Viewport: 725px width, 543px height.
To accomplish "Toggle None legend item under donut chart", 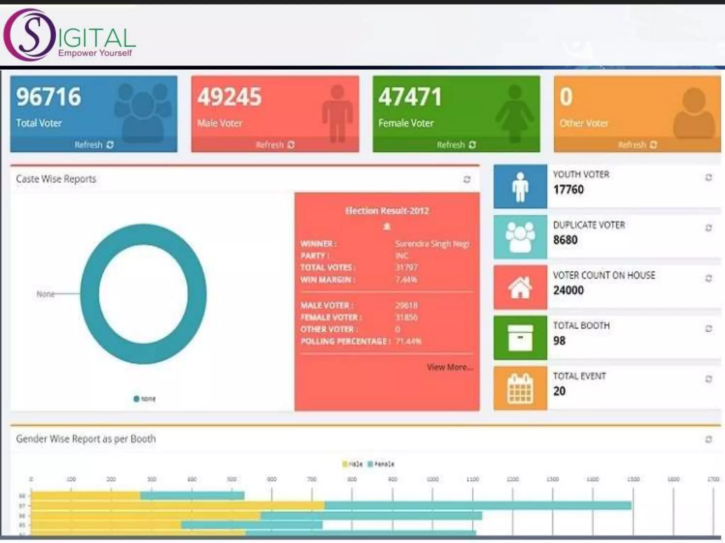I will tap(144, 399).
